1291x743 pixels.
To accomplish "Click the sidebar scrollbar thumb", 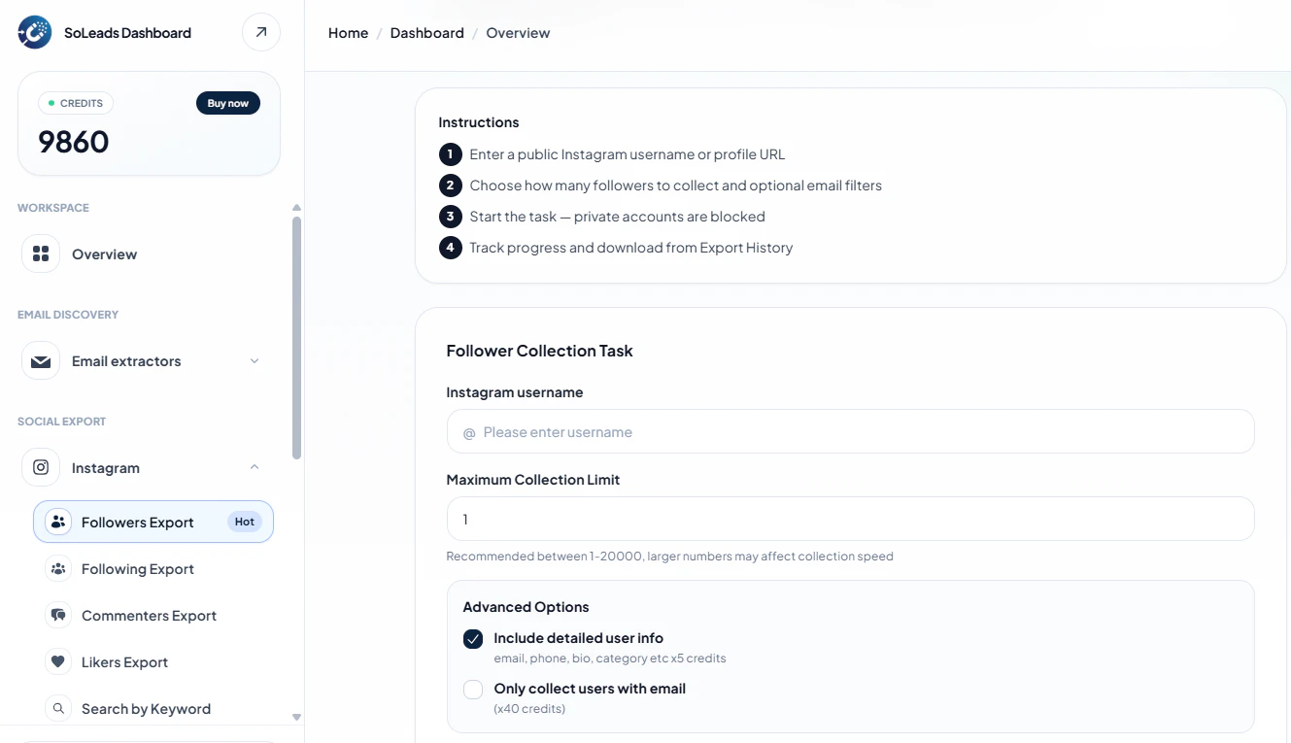I will coord(296,337).
